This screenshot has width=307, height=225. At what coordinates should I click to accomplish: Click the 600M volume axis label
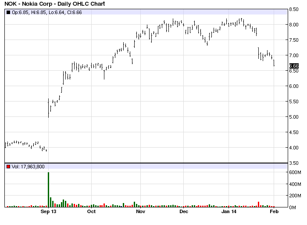point(295,172)
